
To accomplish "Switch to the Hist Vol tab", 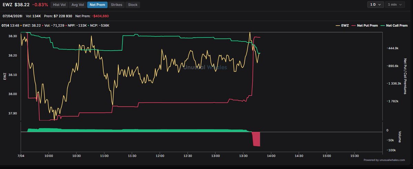I will pyautogui.click(x=59, y=5).
